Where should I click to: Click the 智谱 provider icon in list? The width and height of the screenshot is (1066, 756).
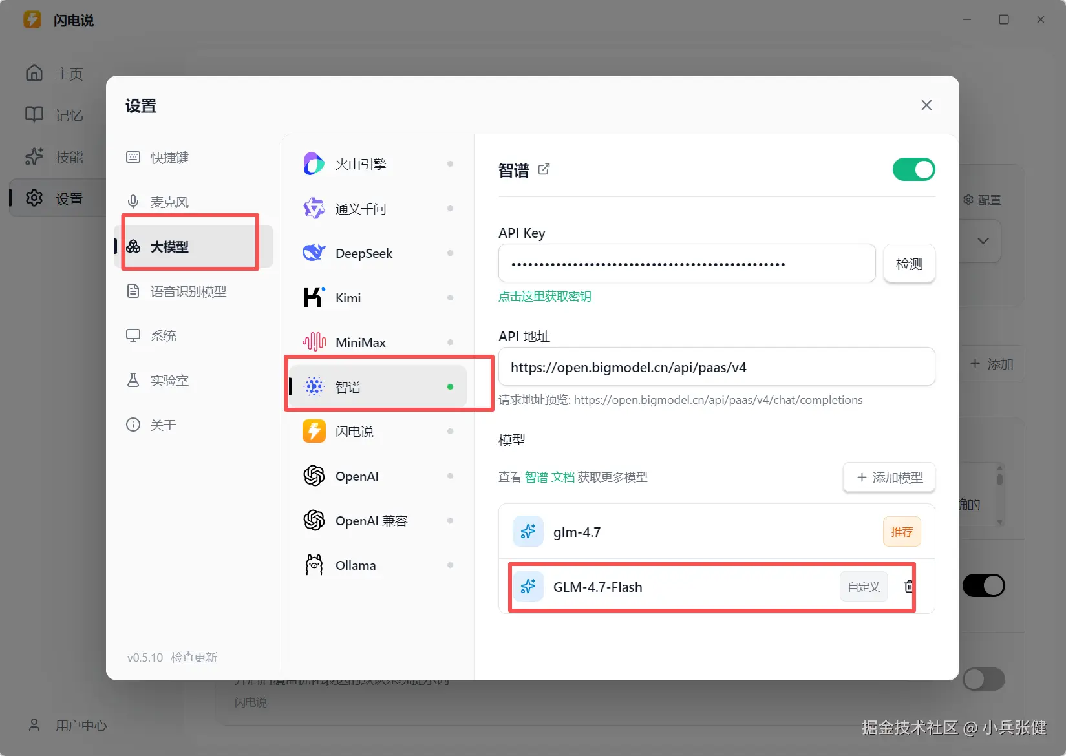pos(314,387)
